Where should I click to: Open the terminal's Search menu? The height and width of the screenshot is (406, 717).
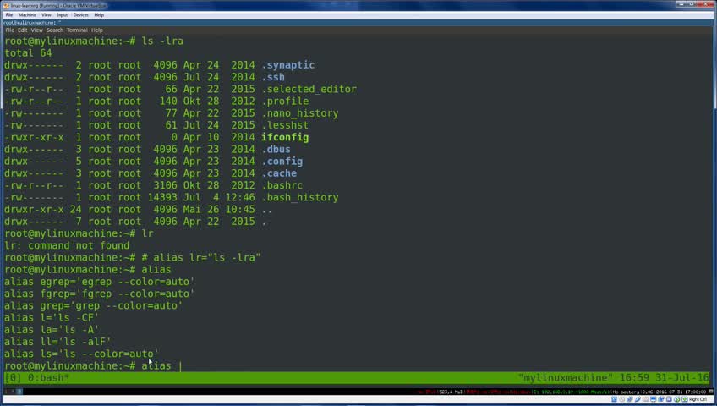(x=54, y=30)
